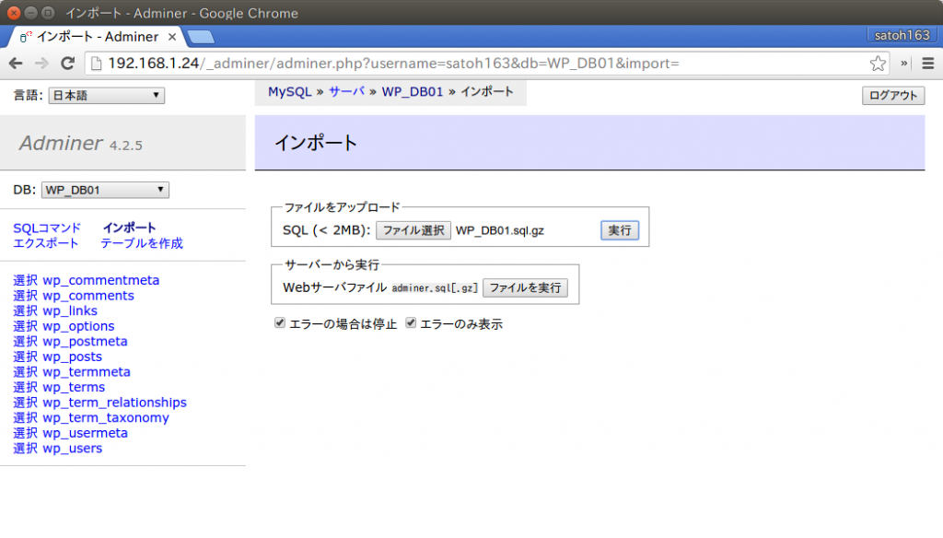943x538 pixels.
Task: Reload the page with the refresh icon
Action: click(67, 64)
